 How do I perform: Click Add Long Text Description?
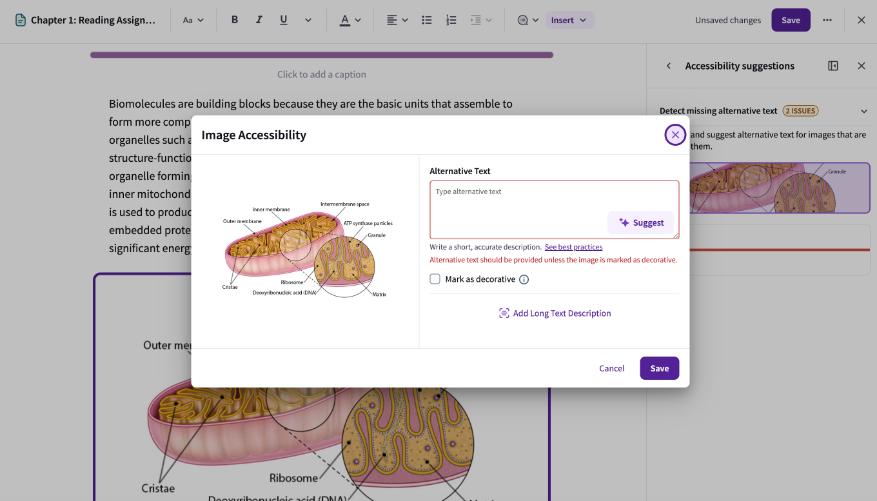pos(555,313)
